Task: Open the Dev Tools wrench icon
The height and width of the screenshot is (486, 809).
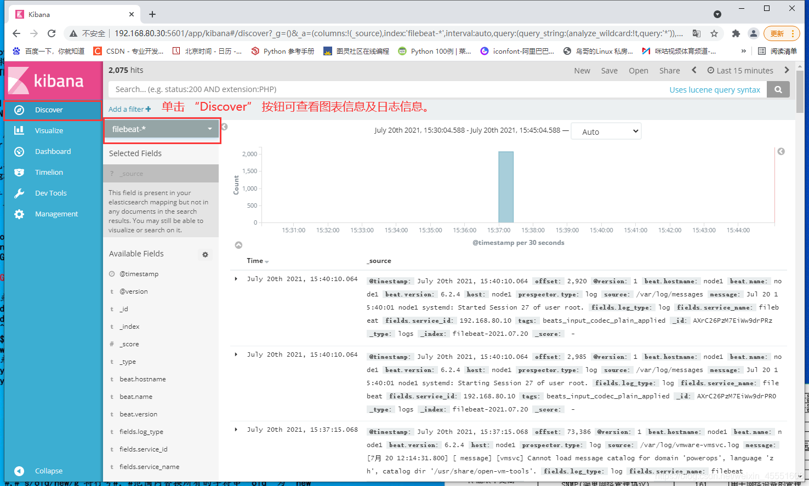Action: coord(19,193)
